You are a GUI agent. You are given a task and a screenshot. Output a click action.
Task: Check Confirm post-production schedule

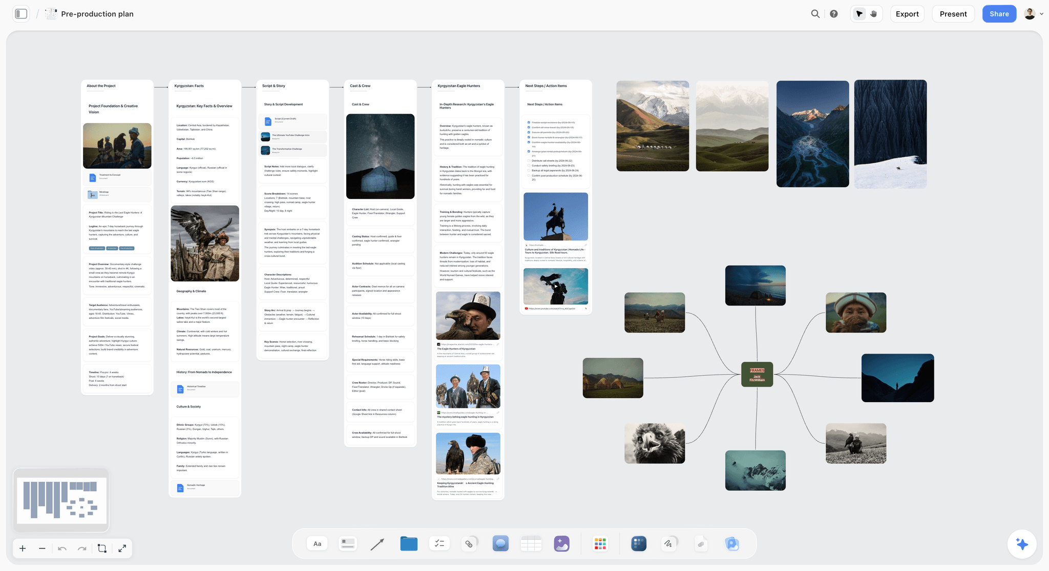coord(529,175)
